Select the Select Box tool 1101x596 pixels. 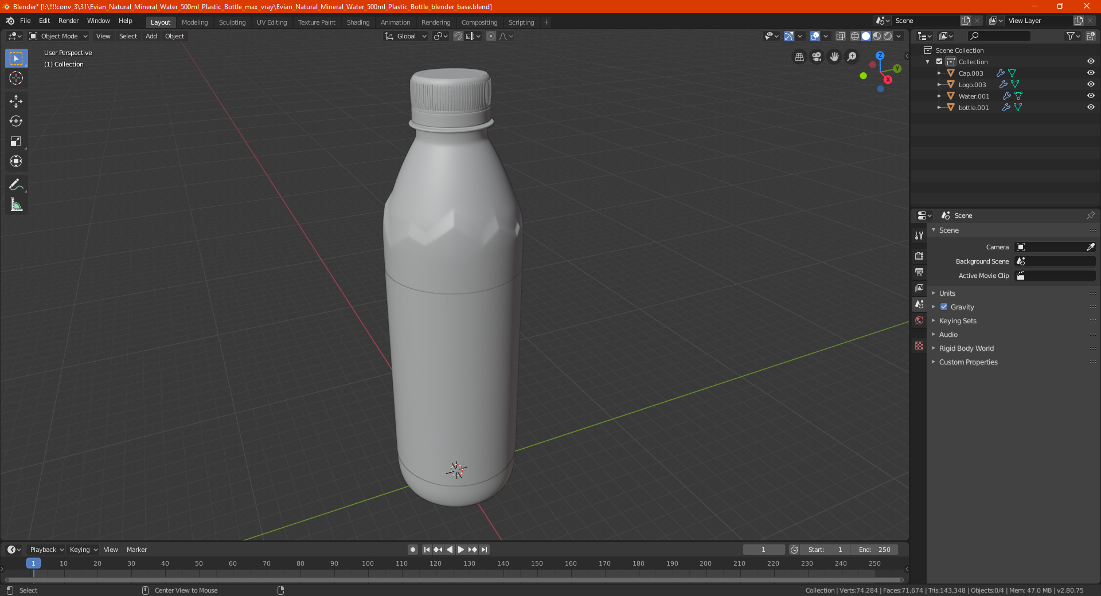coord(16,58)
